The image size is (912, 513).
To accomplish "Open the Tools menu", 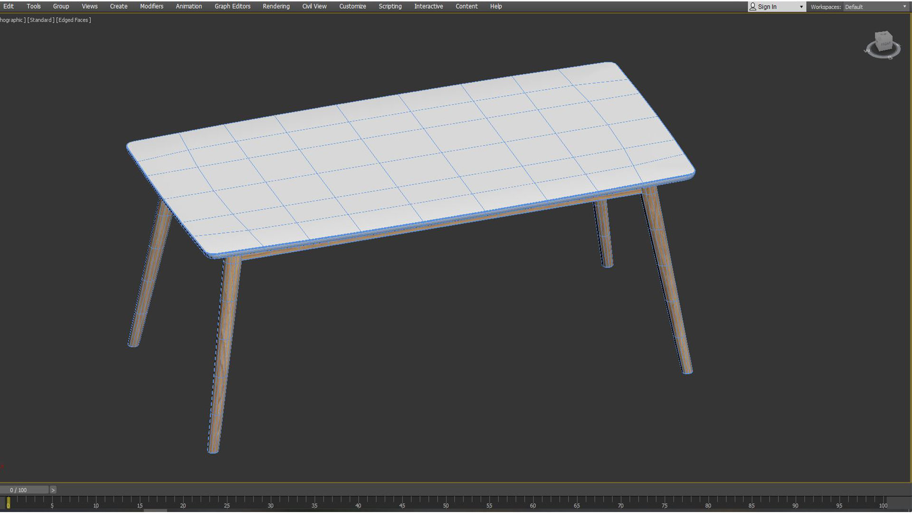I will 33,6.
